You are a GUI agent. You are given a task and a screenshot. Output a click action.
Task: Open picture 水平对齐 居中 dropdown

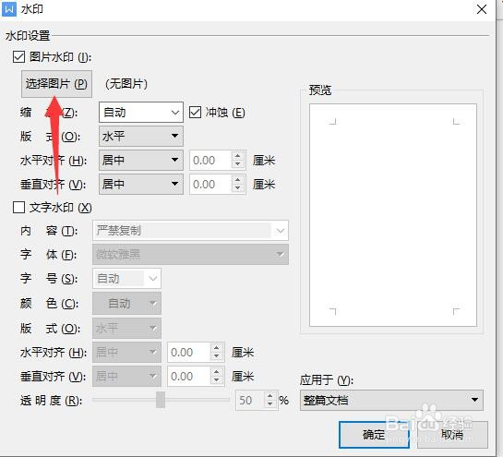pyautogui.click(x=141, y=160)
